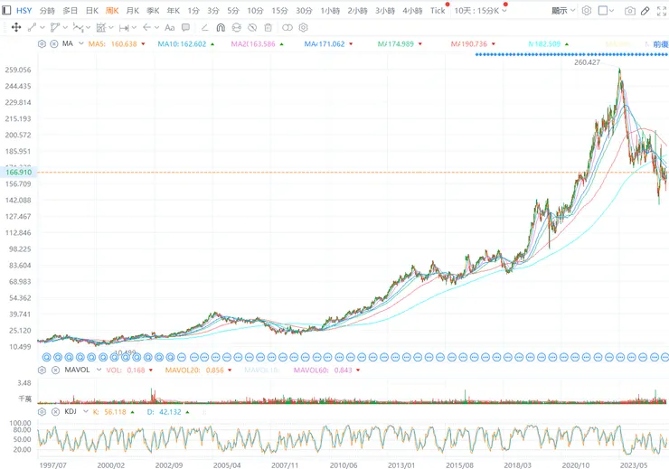Click the first event marker below chart
This screenshot has height=469, width=669.
(47, 357)
